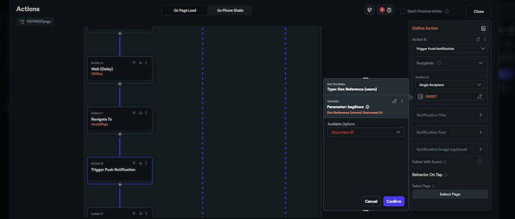The image size is (515, 219).
Task: Show Behavior On Tap info icon
Action: [x=445, y=175]
